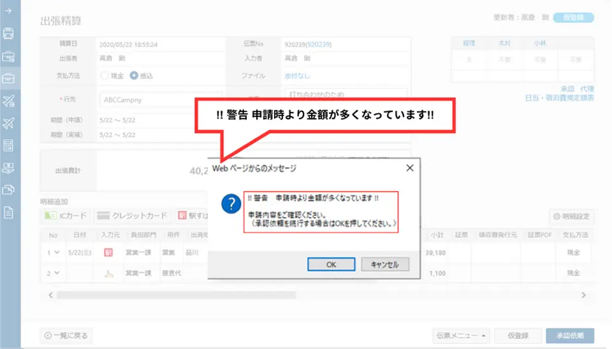Click the 5/22(金) date cell
The image size is (612, 349).
80,253
